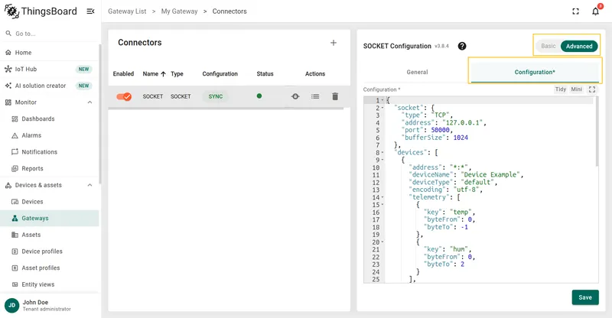Screen dimensions: 612x318
Task: Go to My Gateway breadcrumb
Action: coord(180,11)
